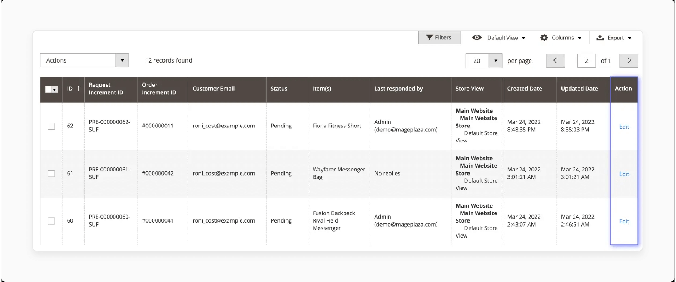Click order number #000000042
The image size is (676, 282).
click(157, 173)
